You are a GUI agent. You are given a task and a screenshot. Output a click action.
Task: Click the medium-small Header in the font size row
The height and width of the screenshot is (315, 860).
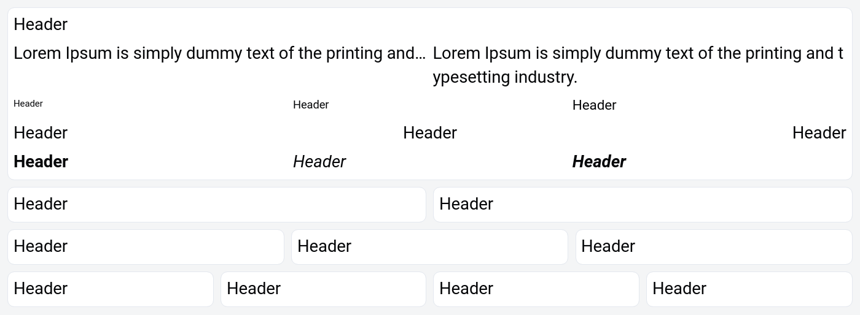coord(311,105)
